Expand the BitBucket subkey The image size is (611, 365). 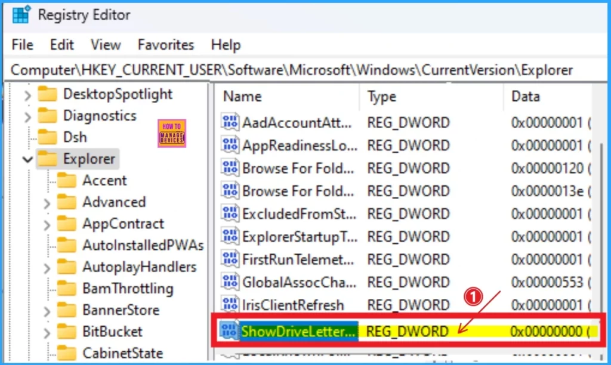click(x=47, y=332)
